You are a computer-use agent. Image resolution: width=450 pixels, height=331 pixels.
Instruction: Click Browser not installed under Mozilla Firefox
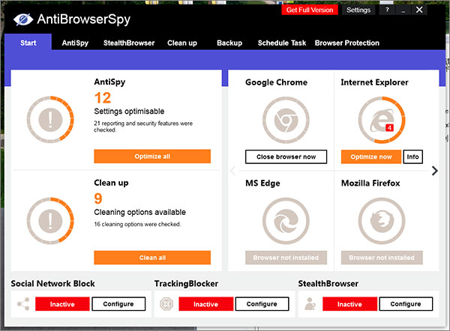382,258
